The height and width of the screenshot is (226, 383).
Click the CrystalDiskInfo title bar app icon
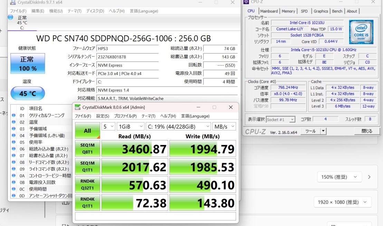click(x=12, y=3)
